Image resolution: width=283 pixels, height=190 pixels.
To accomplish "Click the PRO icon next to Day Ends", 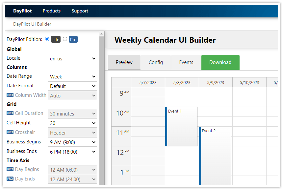I will pos(10,179).
